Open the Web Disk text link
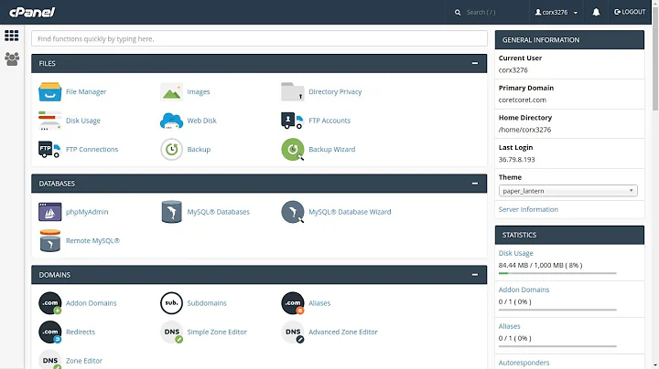 click(201, 121)
